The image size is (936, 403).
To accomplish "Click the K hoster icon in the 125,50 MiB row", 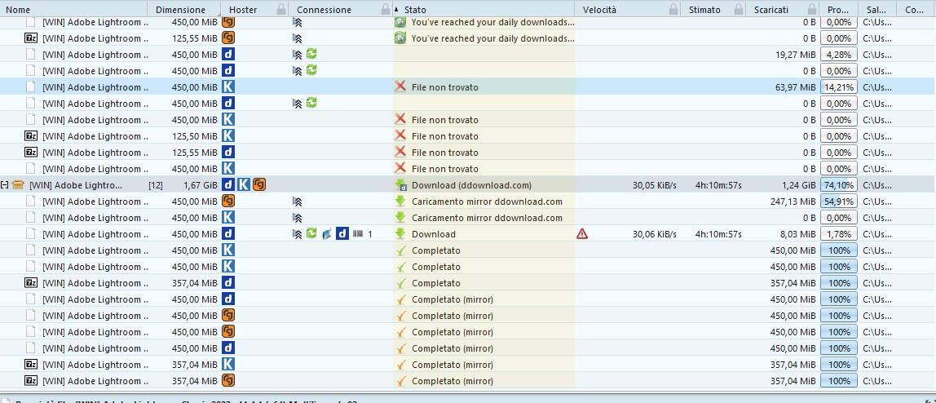I will tap(228, 135).
